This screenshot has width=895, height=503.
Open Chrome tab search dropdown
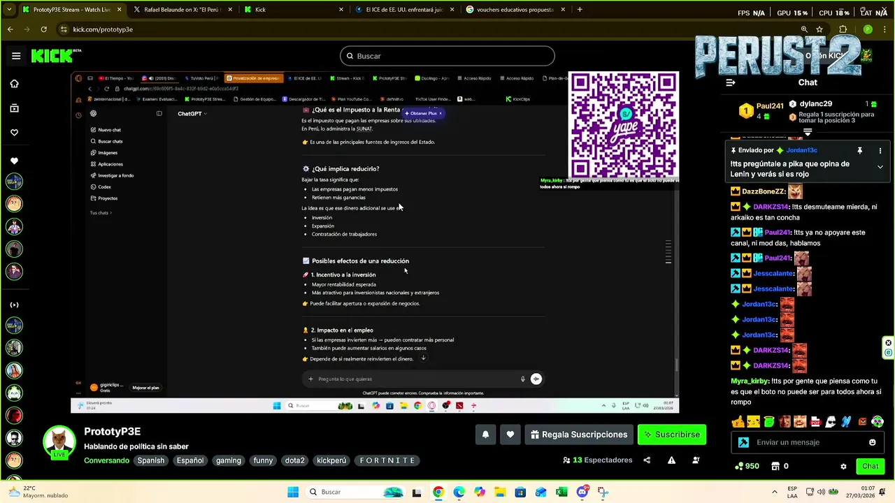(8, 10)
